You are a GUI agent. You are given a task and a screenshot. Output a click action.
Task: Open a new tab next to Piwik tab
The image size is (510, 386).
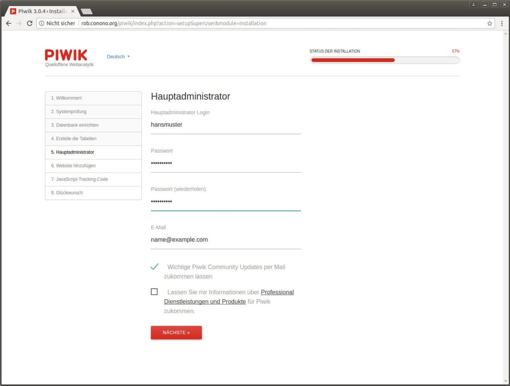[x=87, y=11]
